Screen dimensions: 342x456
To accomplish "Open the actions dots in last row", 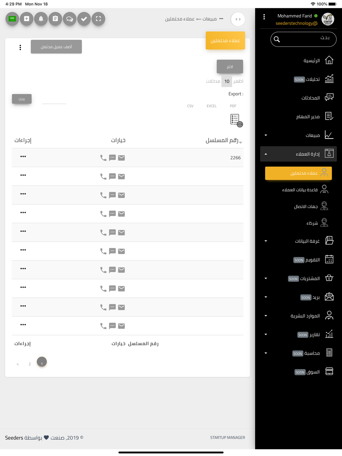I will click(23, 325).
